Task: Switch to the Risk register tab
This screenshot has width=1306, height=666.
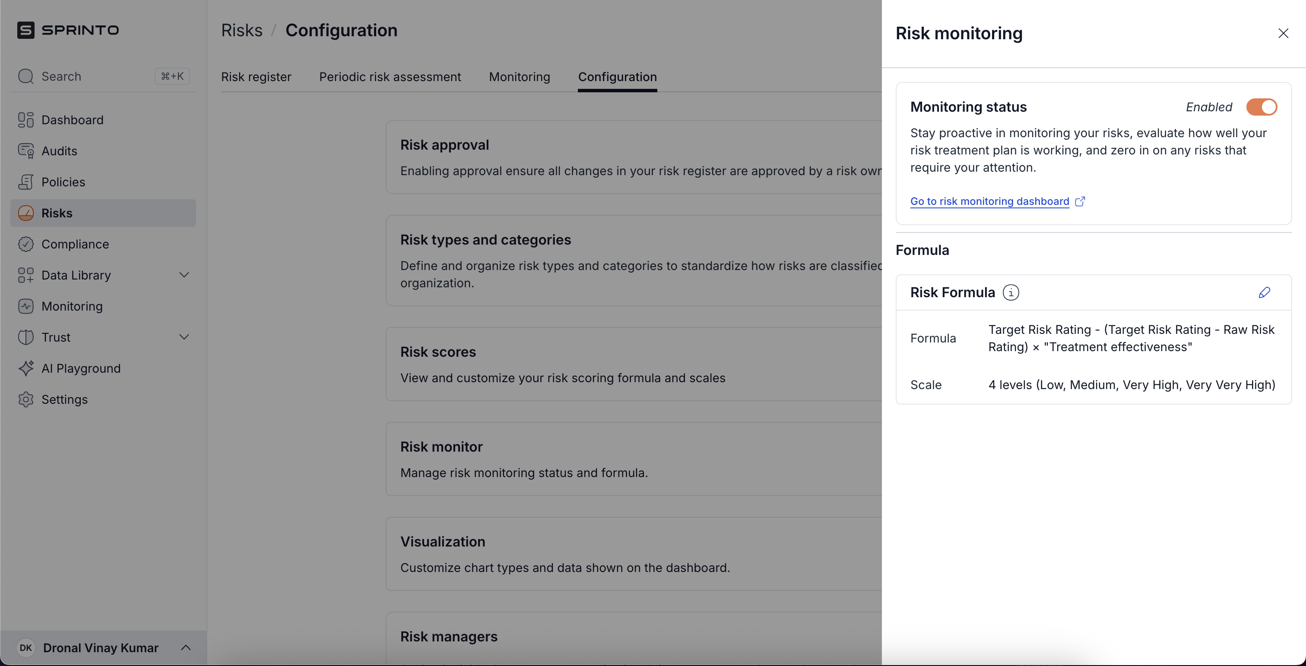Action: [256, 77]
